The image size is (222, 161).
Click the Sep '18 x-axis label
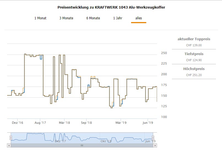pos(86,123)
